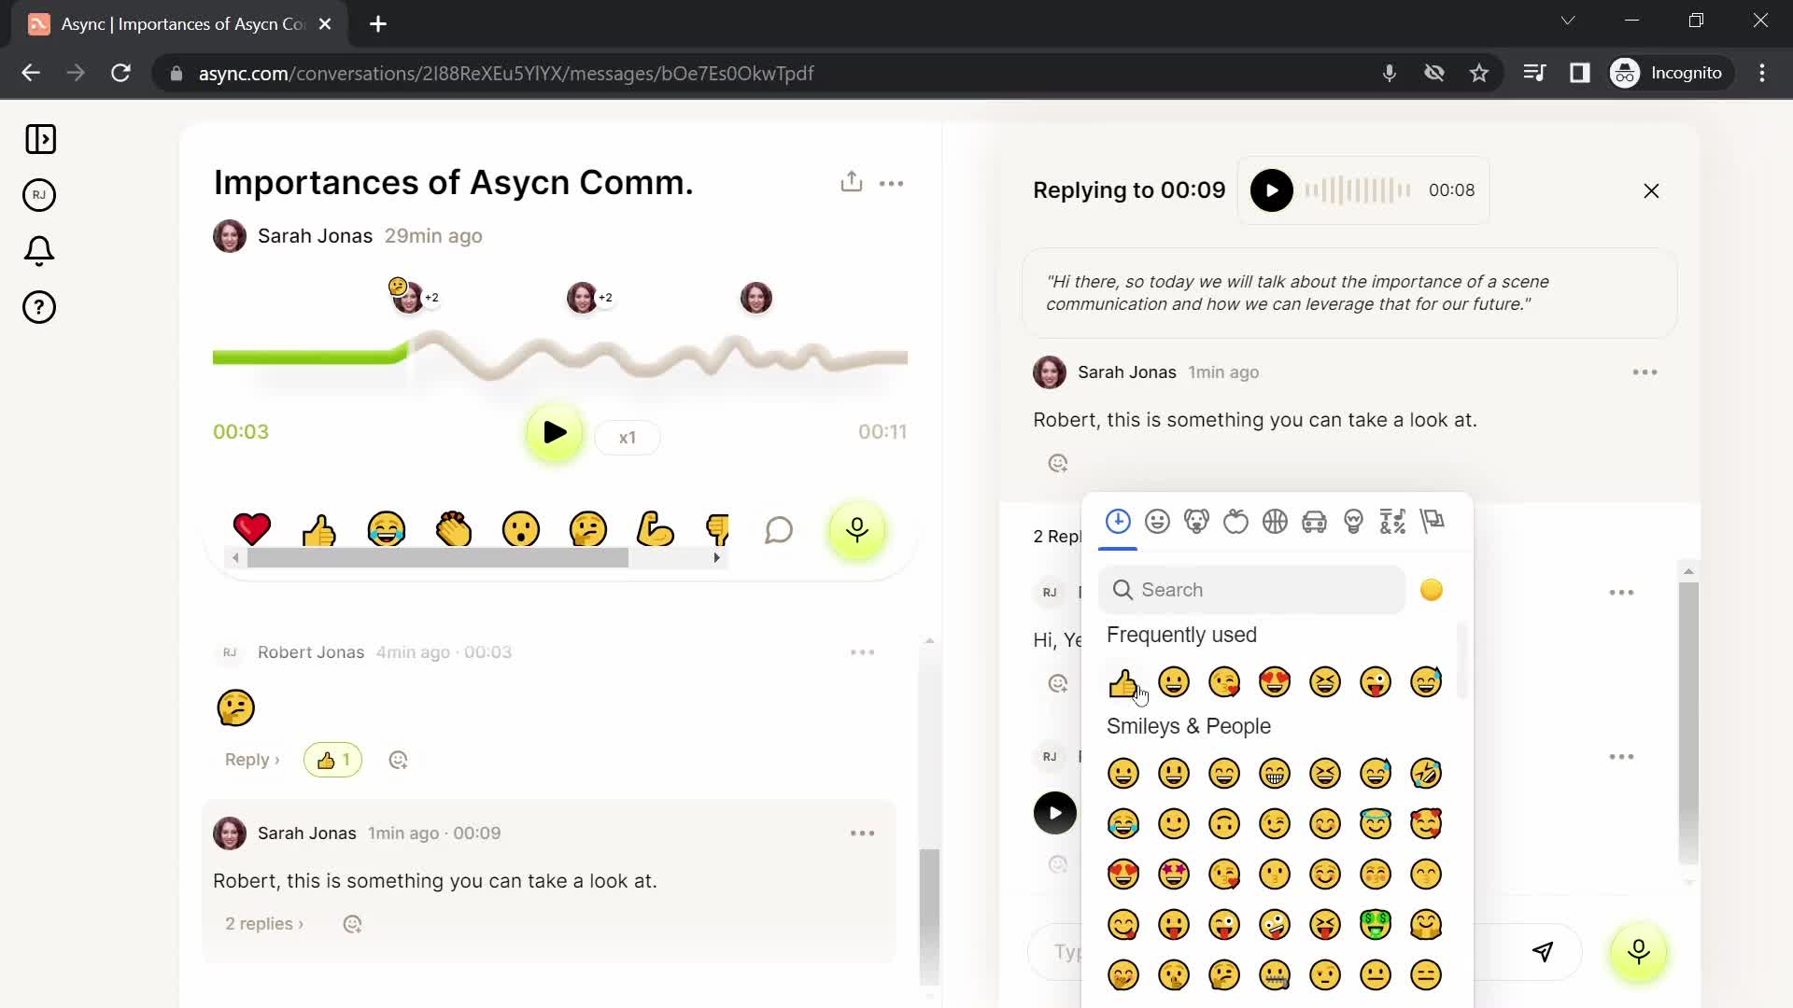
Task: Click the sidebar toggle panel icon
Action: coord(41,139)
